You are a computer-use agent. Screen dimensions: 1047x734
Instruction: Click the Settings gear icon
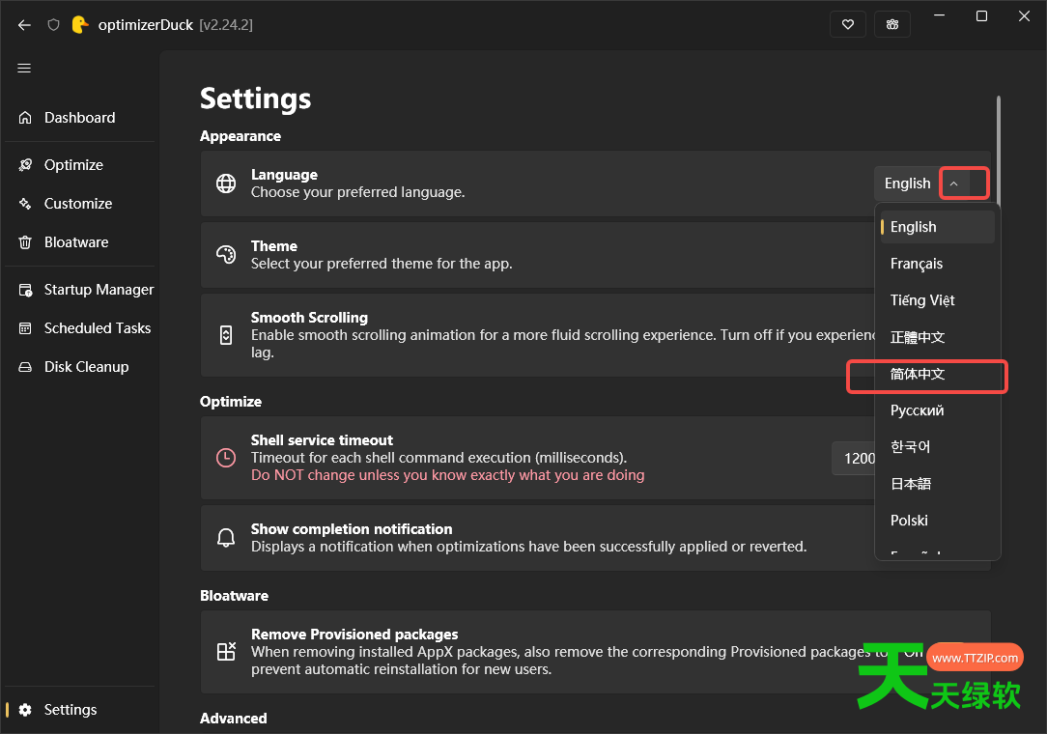click(25, 710)
